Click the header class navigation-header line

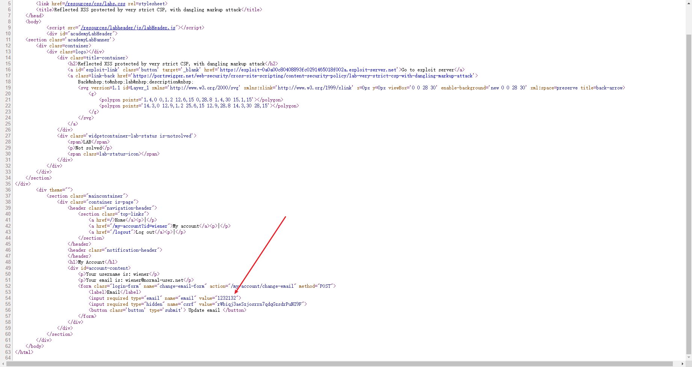coord(112,208)
